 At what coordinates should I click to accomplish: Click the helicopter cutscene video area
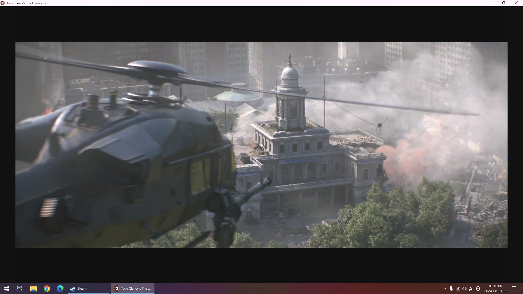tap(261, 144)
